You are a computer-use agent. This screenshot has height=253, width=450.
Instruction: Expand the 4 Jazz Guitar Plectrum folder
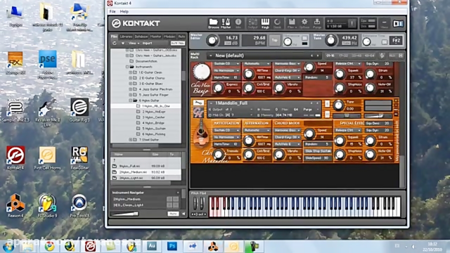click(x=130, y=89)
